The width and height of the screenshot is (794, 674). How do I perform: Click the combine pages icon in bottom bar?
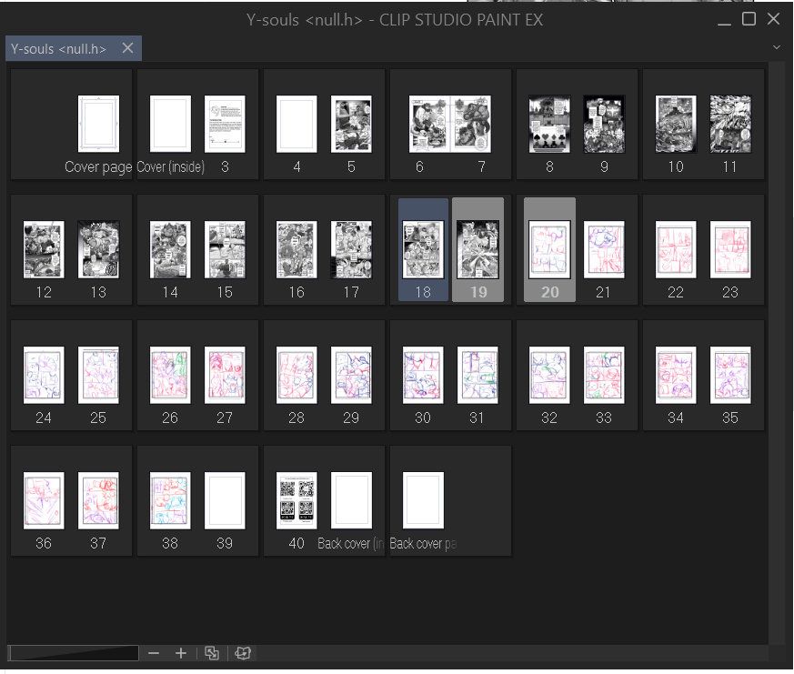coord(212,653)
